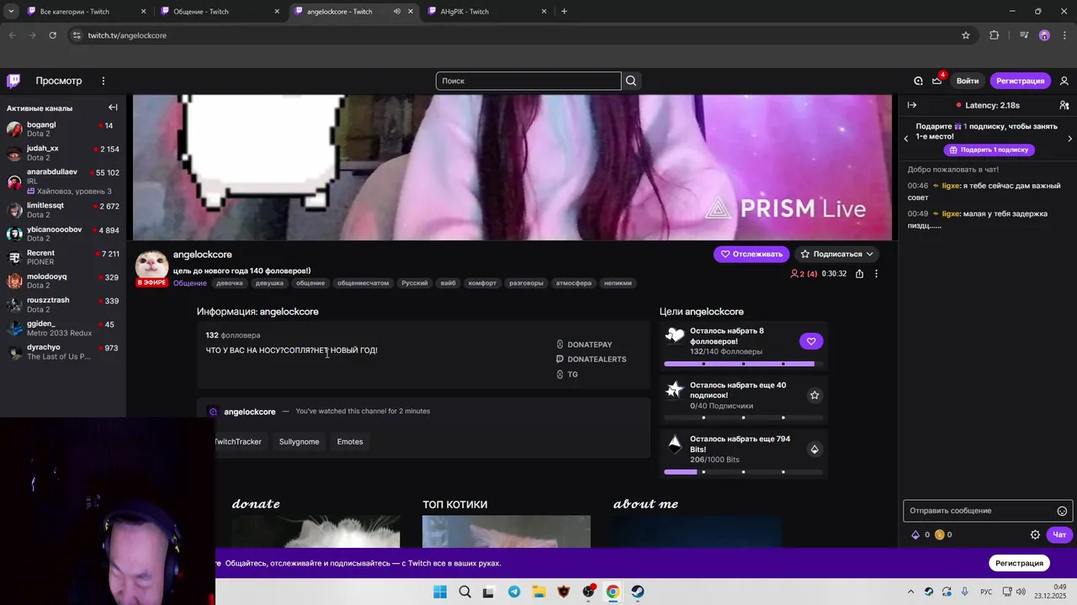Open Steam from the taskbar
Image resolution: width=1077 pixels, height=605 pixels.
(638, 592)
